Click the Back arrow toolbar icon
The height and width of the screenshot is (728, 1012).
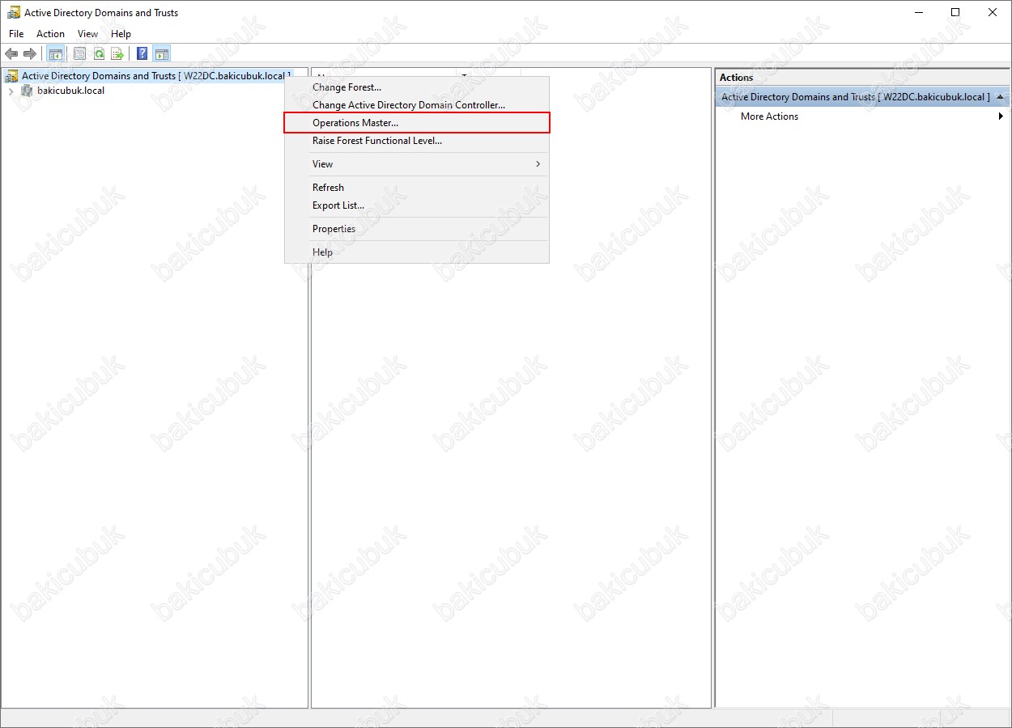click(x=11, y=54)
